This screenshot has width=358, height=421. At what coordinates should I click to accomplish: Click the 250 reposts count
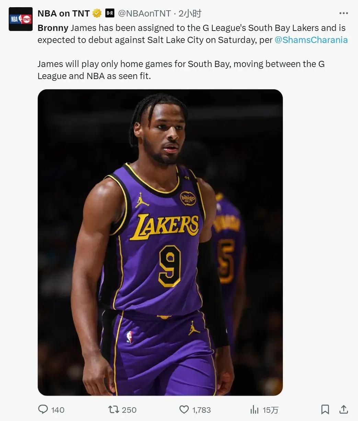point(129,410)
